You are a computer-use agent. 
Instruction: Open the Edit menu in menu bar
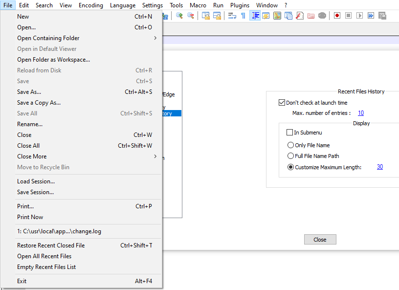[24, 5]
